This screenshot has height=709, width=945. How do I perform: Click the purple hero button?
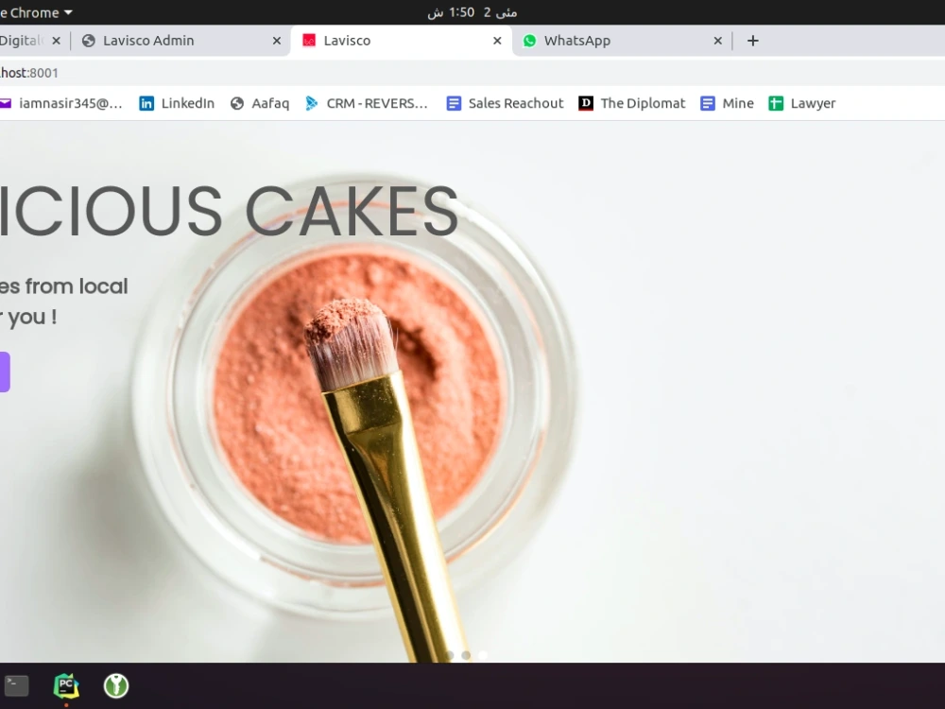4,372
